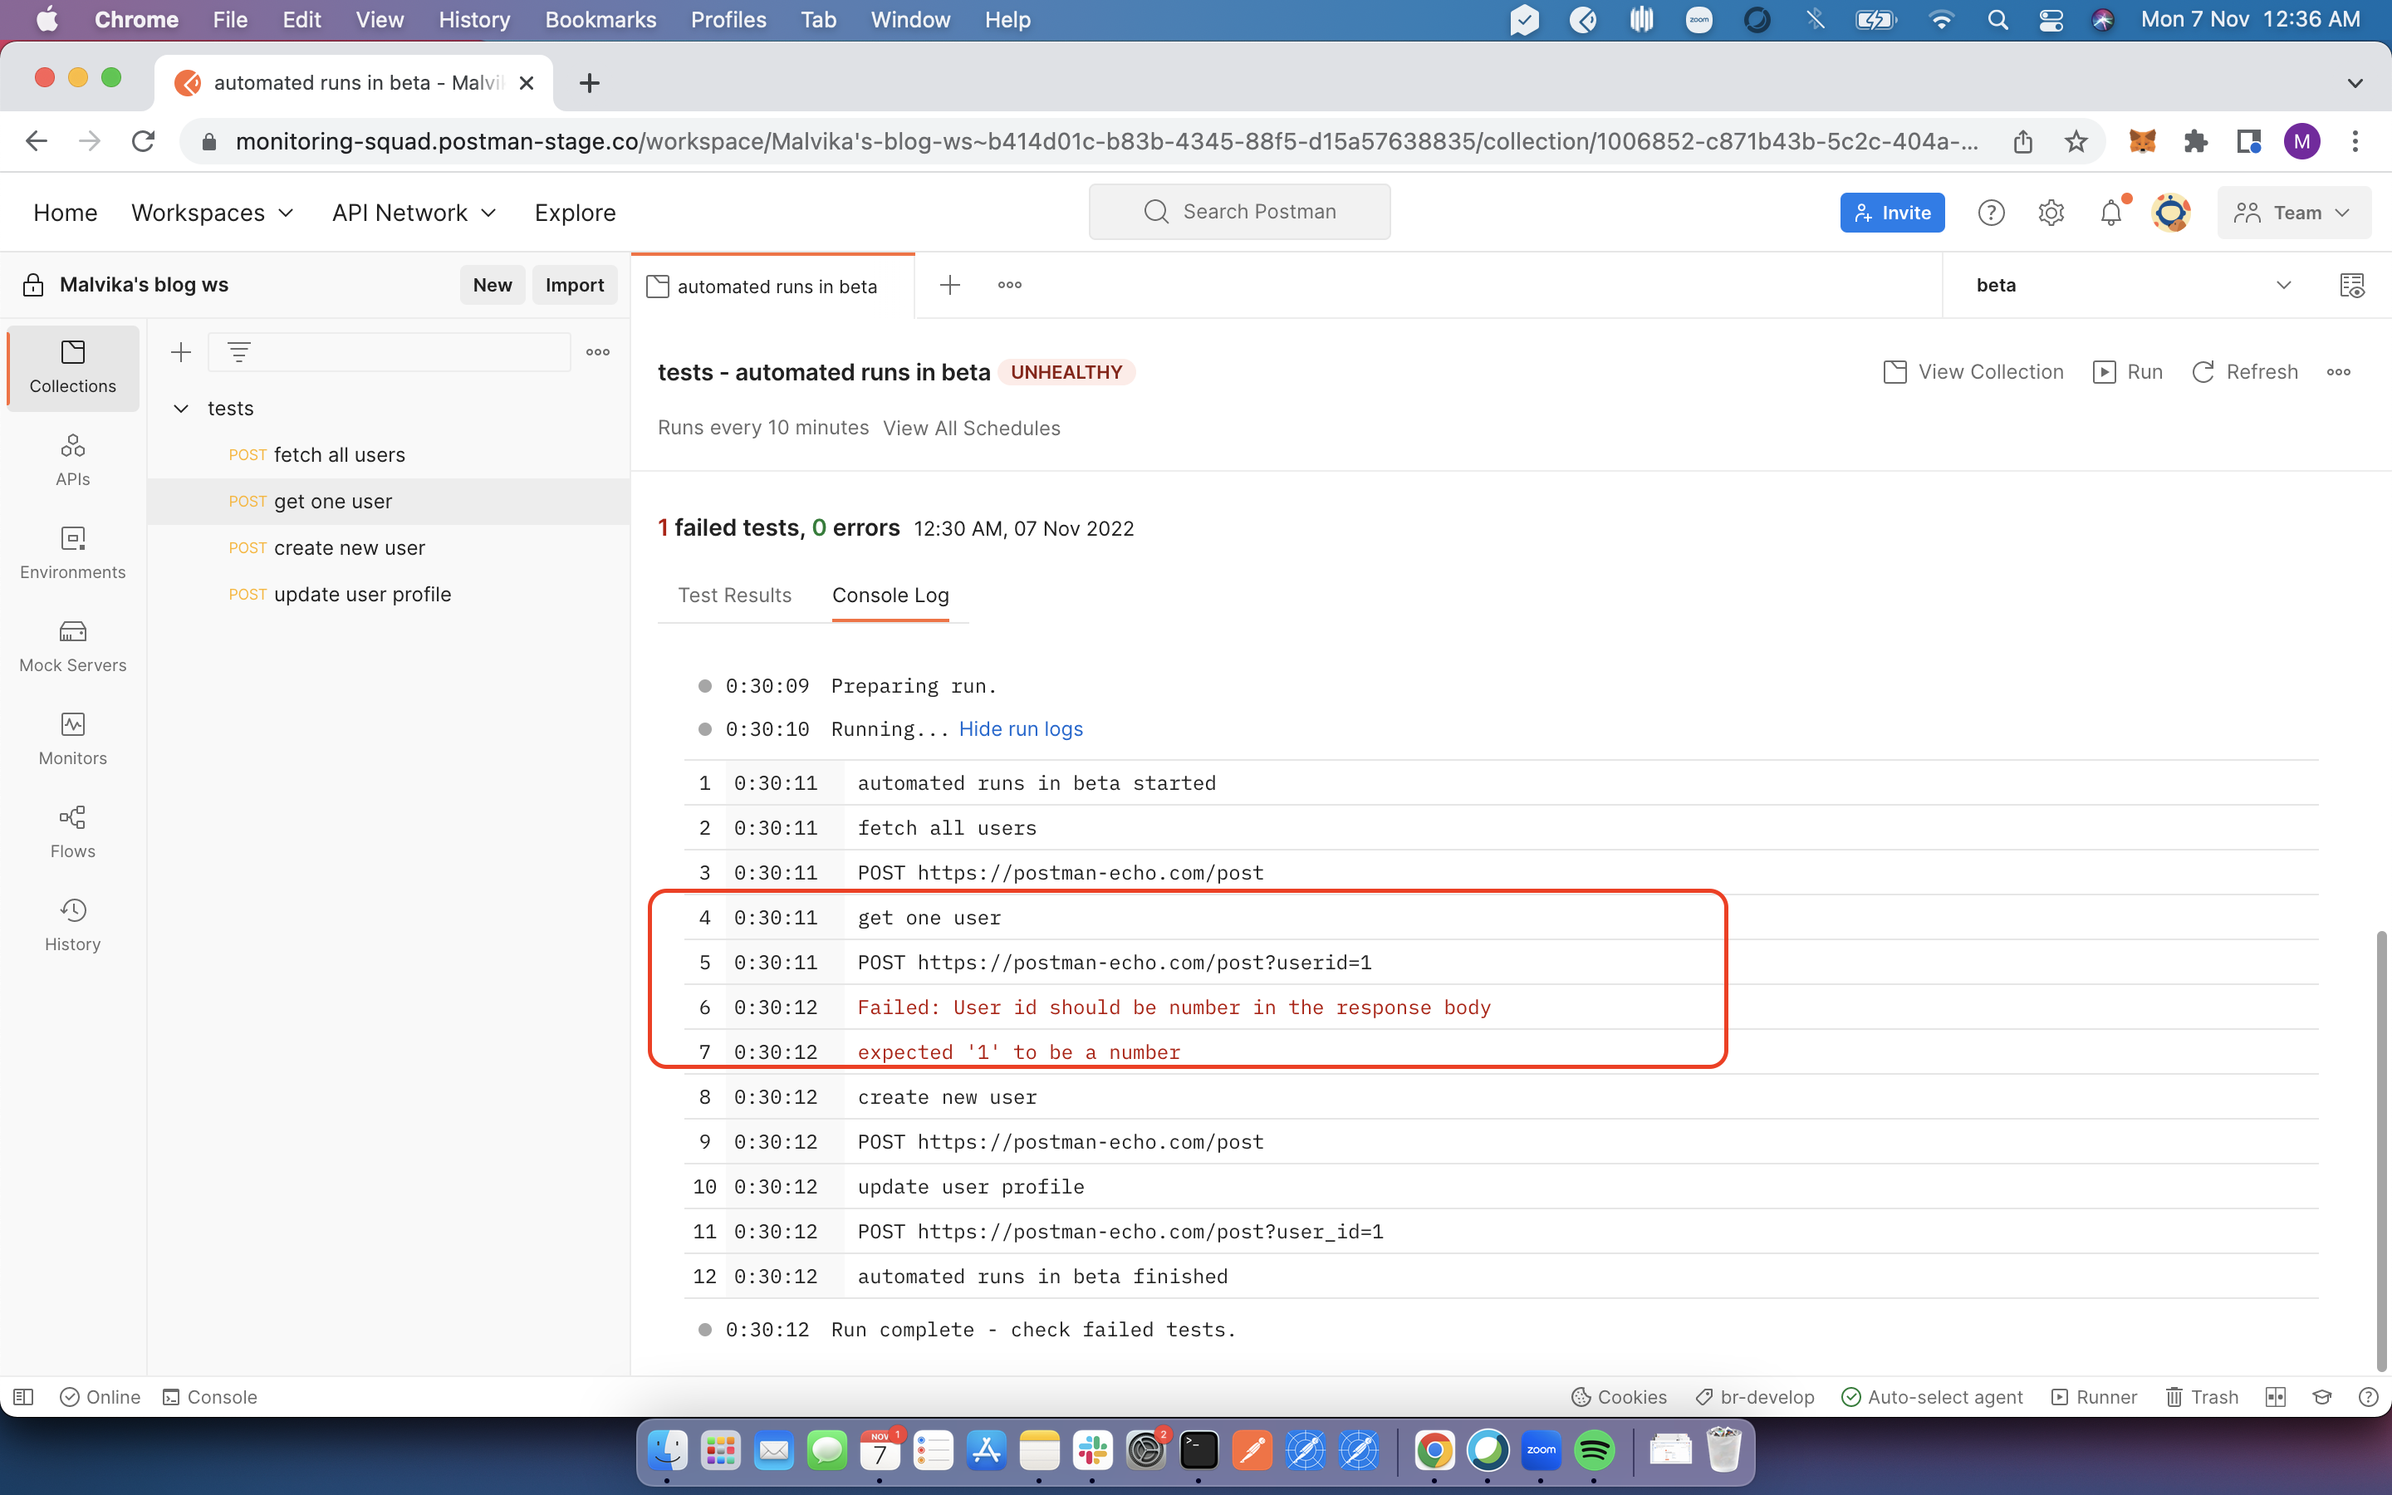Screen dimensions: 2392x1495
Task: Open the collections sidebar three-dot options menu
Action: click(x=598, y=352)
